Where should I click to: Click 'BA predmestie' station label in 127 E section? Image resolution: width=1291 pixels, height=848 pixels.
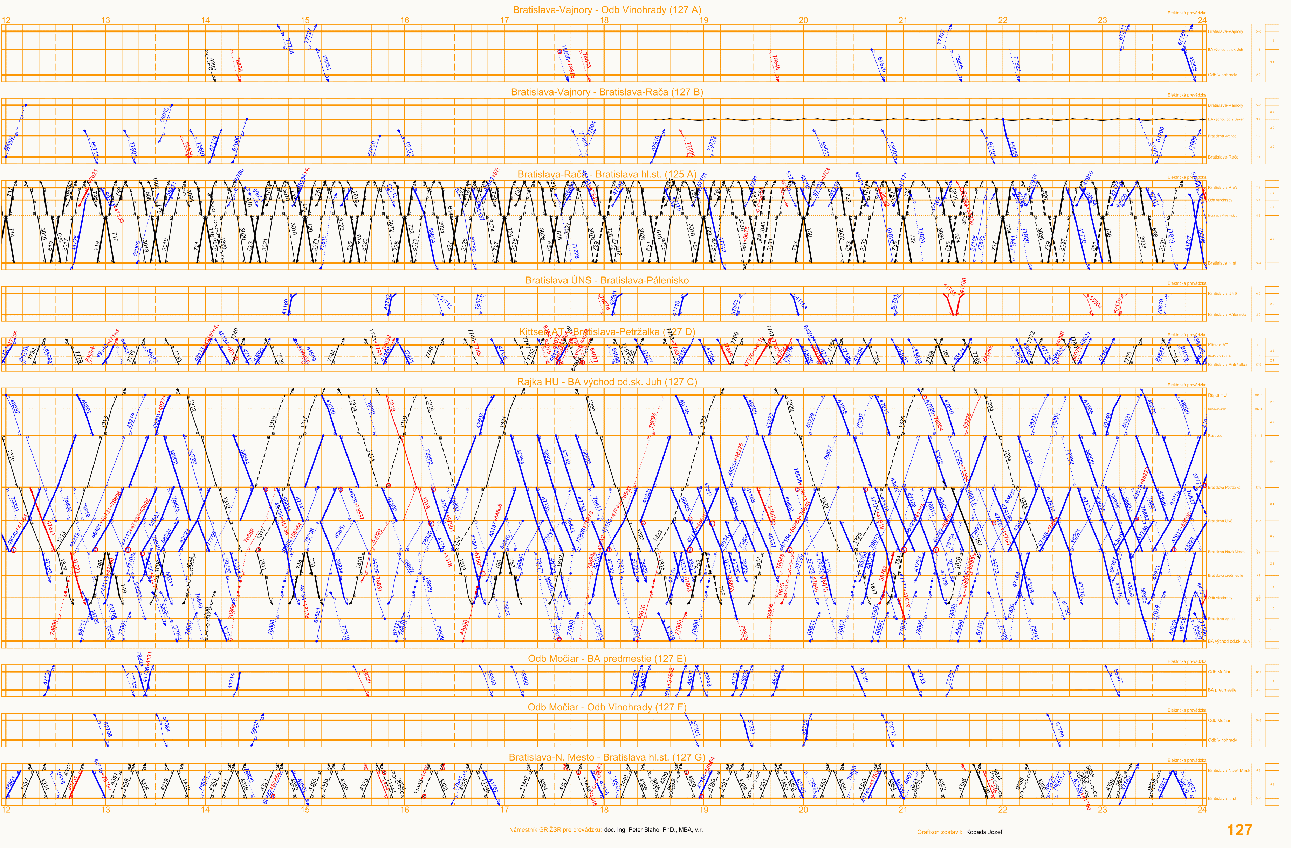coord(1222,690)
